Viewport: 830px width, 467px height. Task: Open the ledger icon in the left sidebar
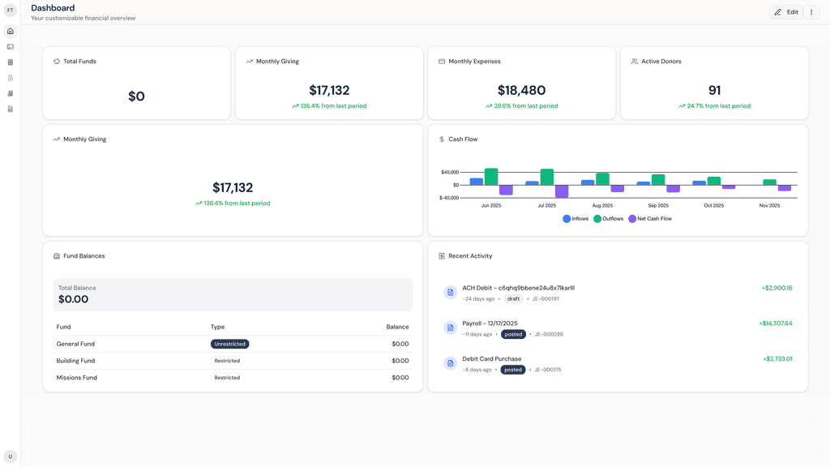[10, 62]
